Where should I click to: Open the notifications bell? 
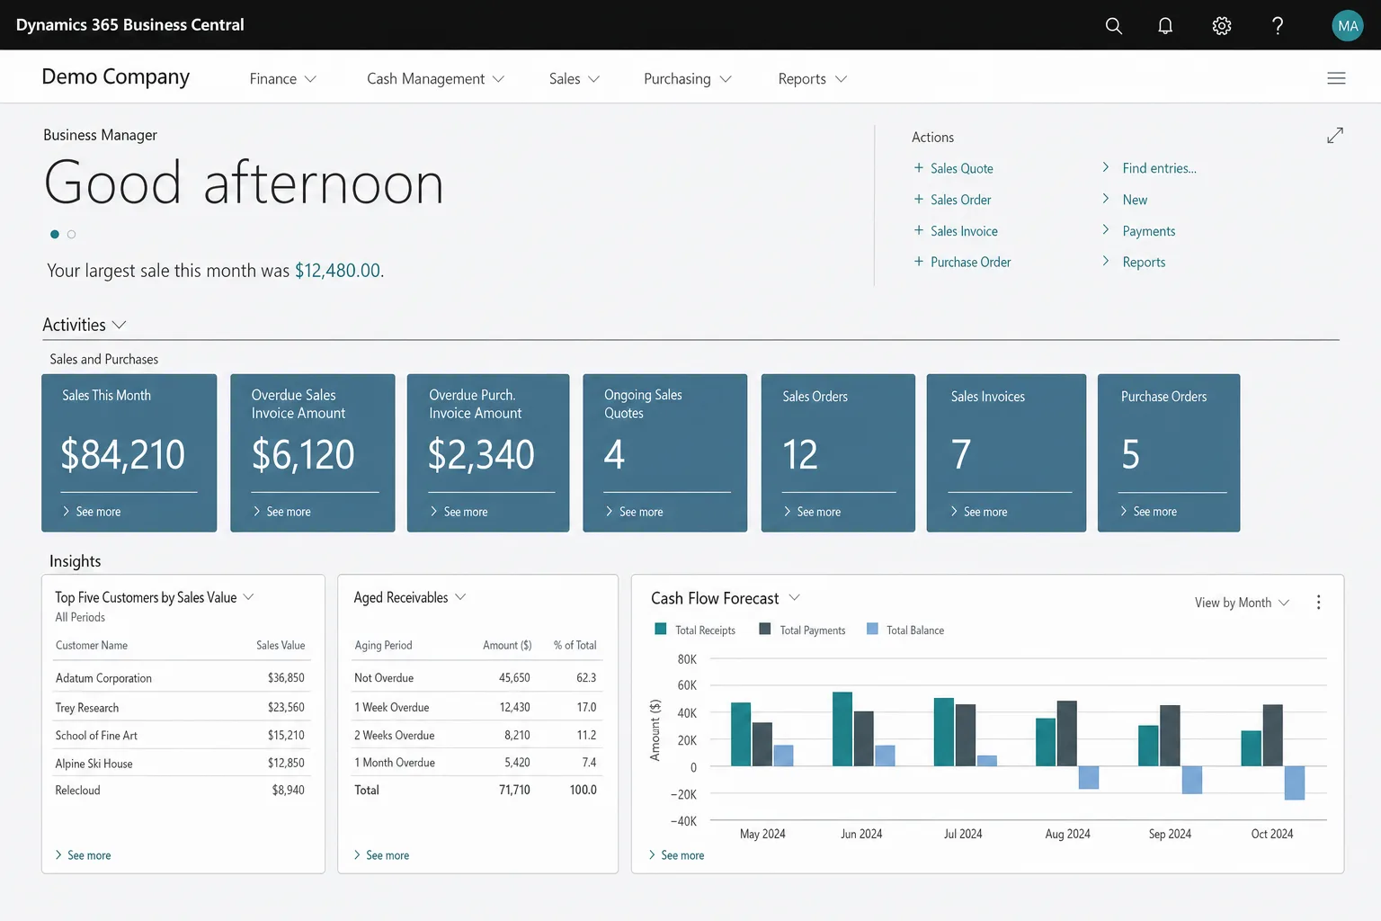[1165, 25]
